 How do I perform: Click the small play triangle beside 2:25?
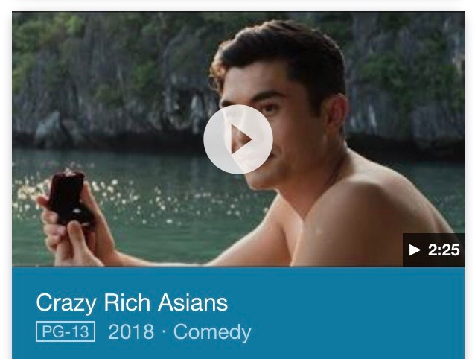point(415,250)
